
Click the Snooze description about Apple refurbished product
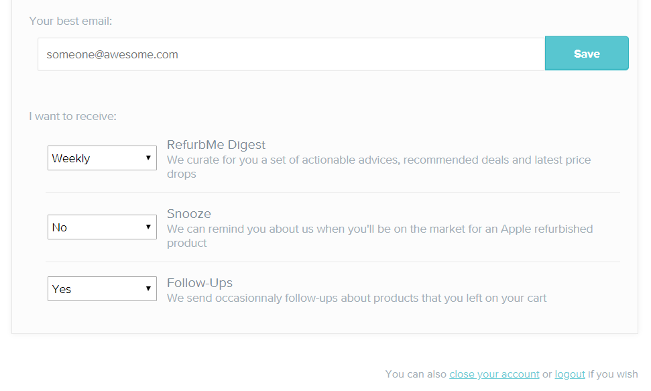pos(380,235)
